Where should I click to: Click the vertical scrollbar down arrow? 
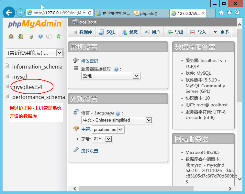tap(239, 179)
